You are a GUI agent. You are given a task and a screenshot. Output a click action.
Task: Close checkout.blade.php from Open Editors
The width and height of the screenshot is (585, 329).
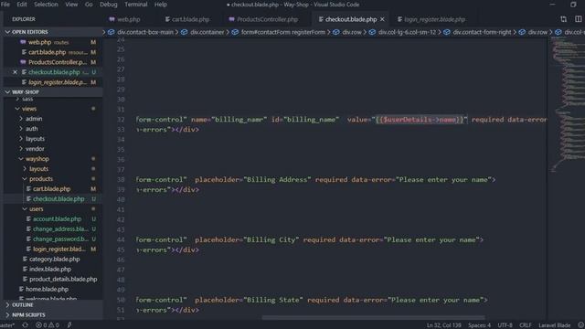pos(15,72)
